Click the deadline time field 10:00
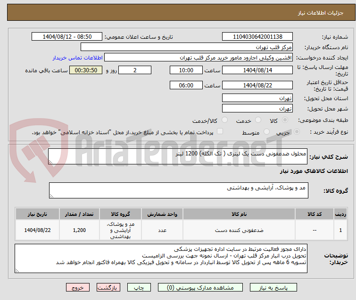Image resolution: width=356 pixels, height=300 pixels. [186, 70]
